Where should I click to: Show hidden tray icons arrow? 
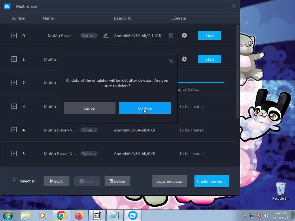pyautogui.click(x=245, y=216)
